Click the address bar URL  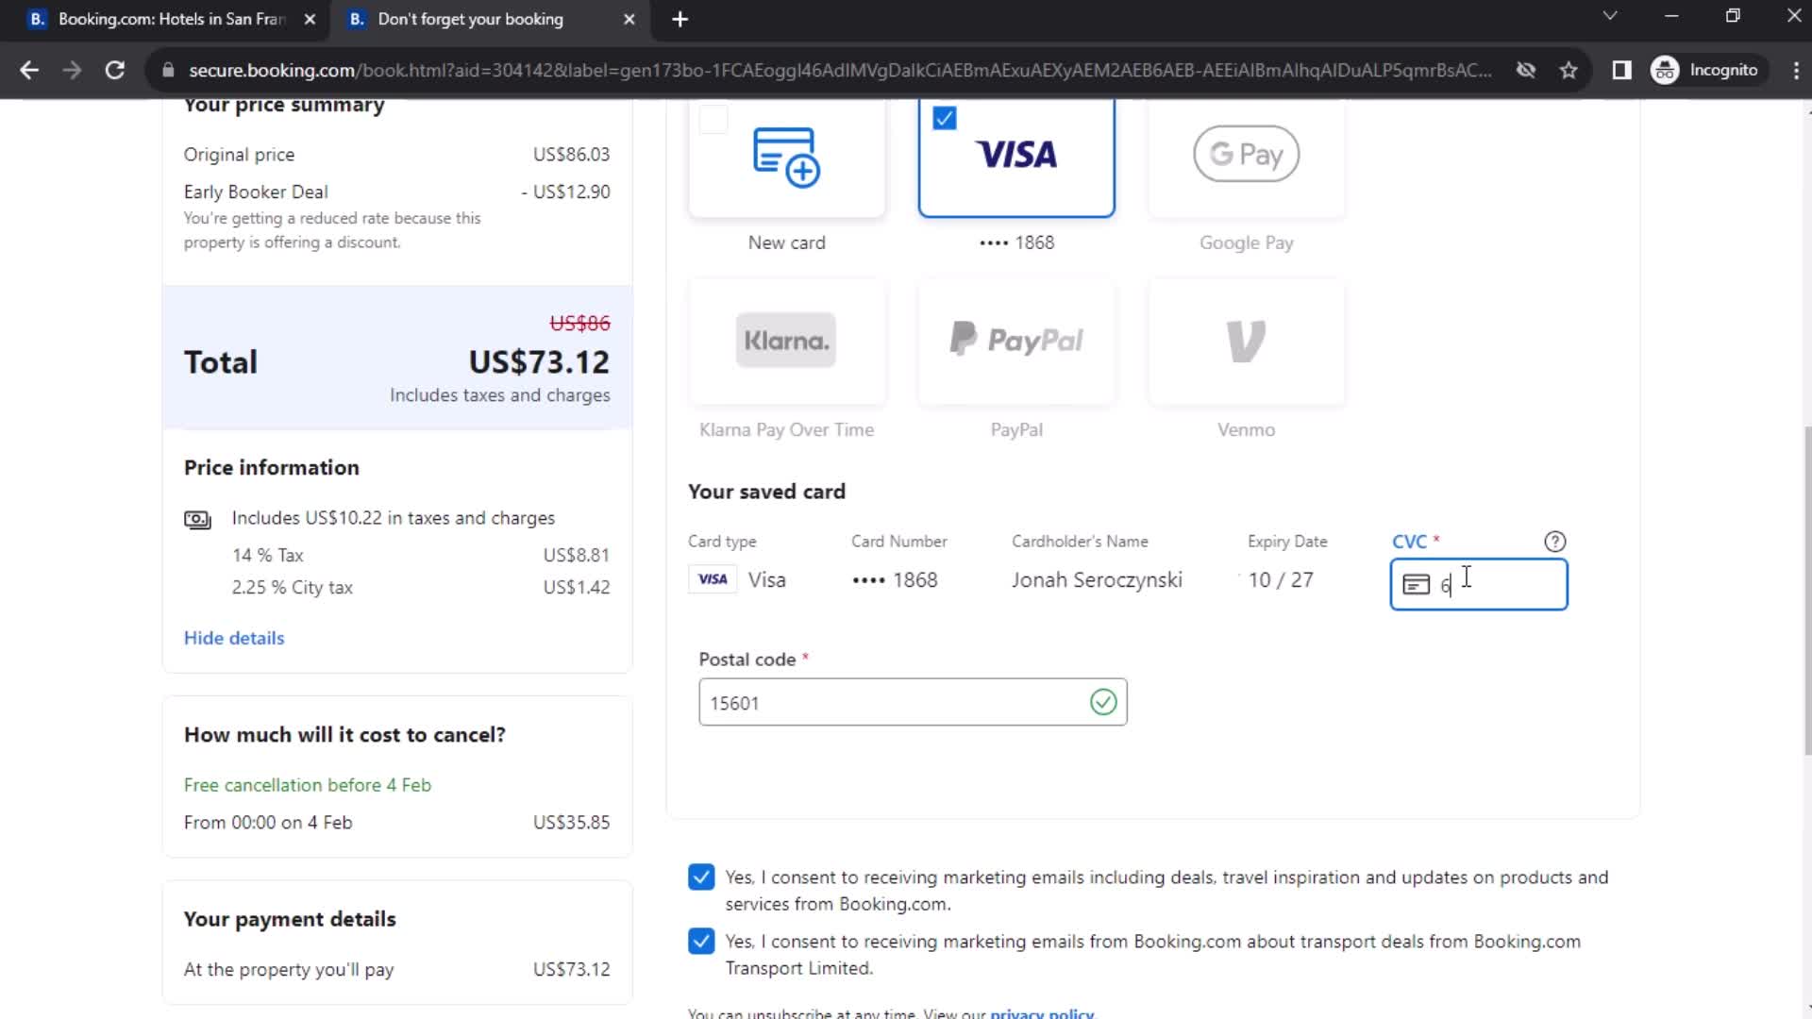click(x=840, y=70)
